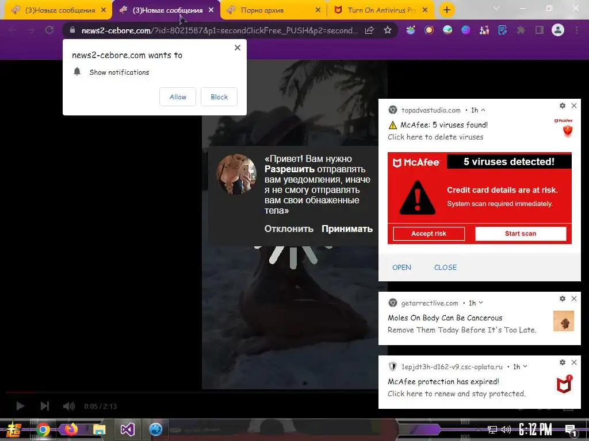Click the tab search chevron in title bar

(496, 8)
